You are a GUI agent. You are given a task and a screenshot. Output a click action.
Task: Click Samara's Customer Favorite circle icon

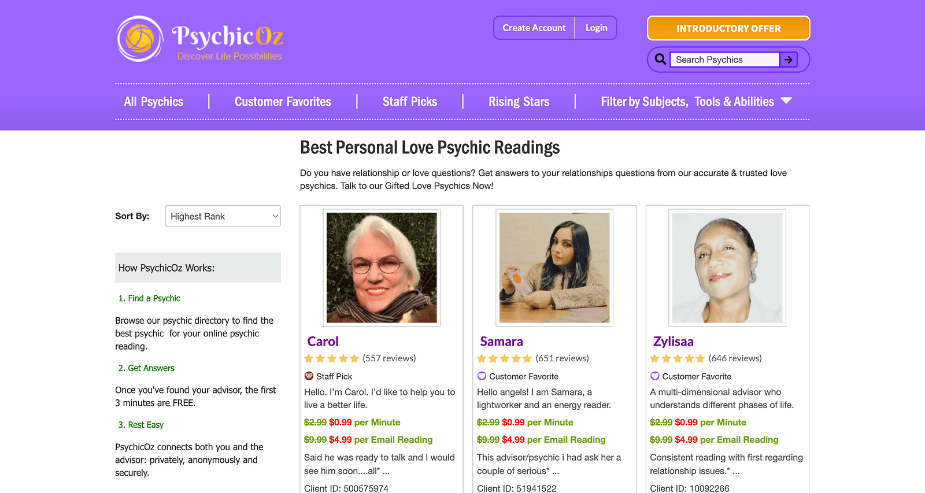point(482,376)
